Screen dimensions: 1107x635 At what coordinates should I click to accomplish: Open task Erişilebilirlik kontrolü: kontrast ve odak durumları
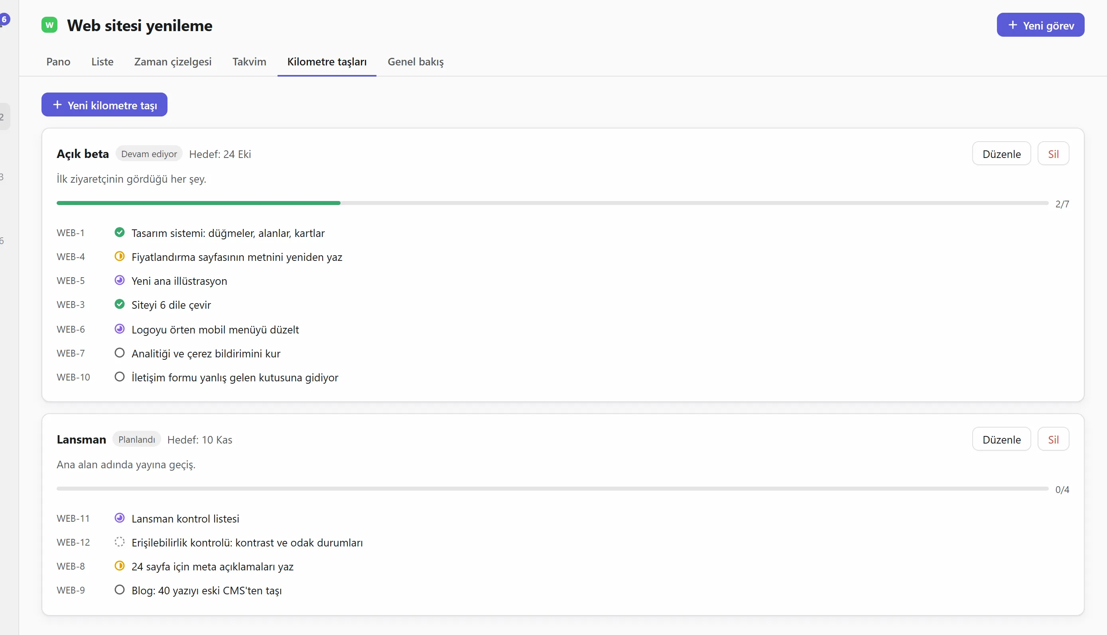247,543
